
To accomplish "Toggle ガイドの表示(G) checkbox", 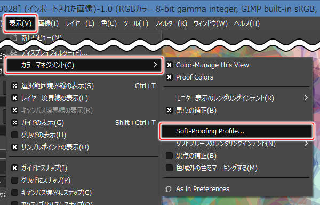I will (x=15, y=123).
